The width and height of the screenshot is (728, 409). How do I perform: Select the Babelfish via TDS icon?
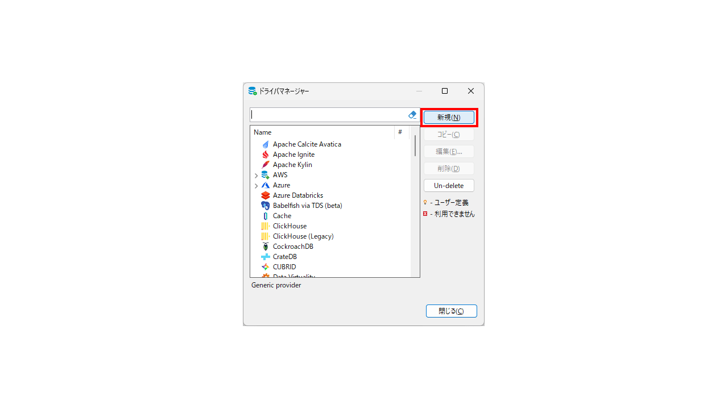point(266,206)
